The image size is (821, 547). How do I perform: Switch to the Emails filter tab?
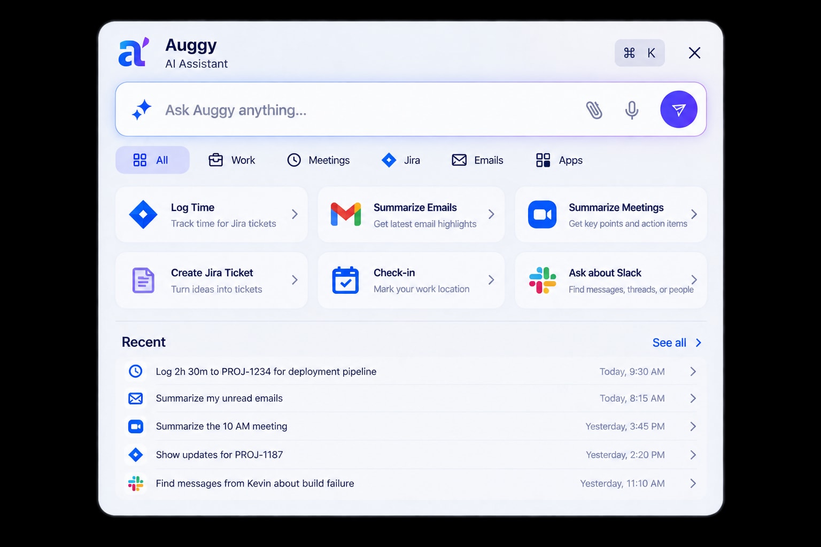coord(477,160)
